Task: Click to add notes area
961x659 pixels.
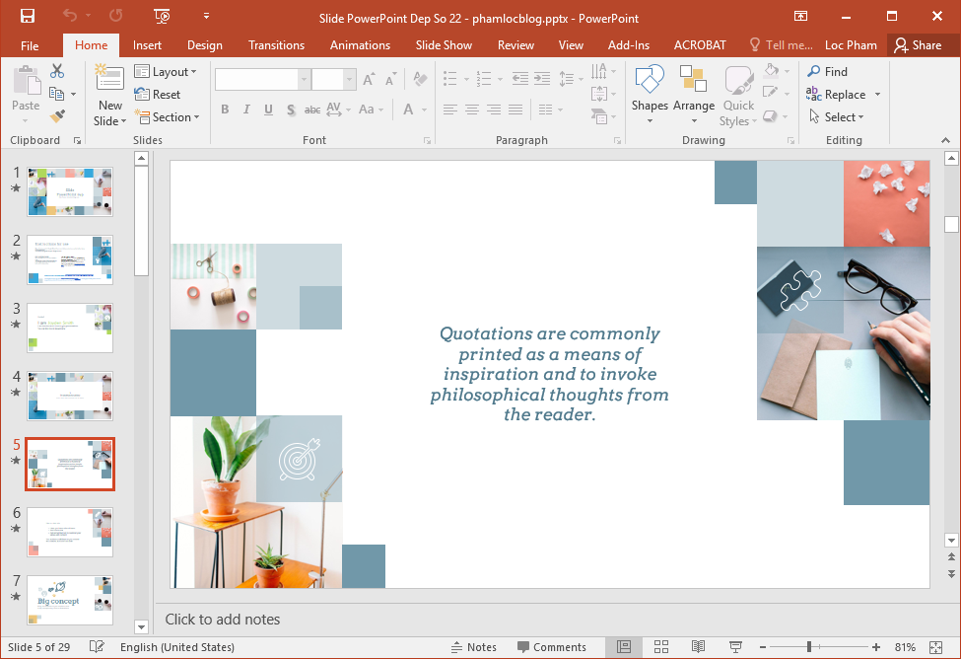Action: [223, 620]
